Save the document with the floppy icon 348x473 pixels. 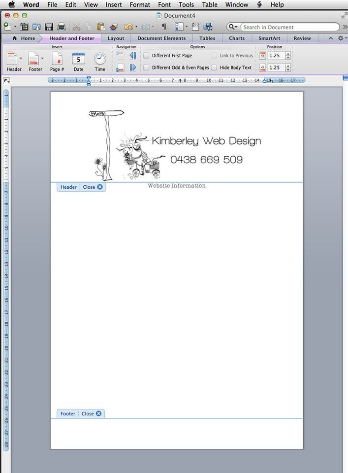point(49,27)
